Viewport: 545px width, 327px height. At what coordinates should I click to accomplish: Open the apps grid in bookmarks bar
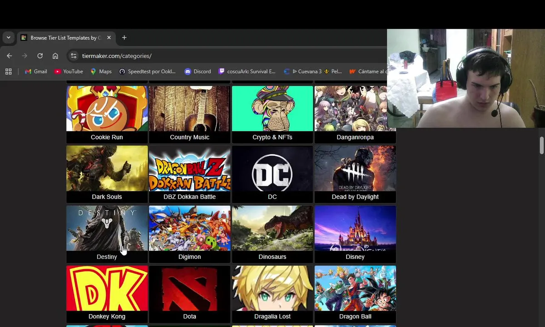[8, 71]
